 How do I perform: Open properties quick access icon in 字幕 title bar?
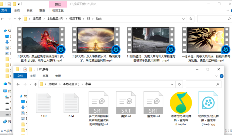(x=25, y=69)
